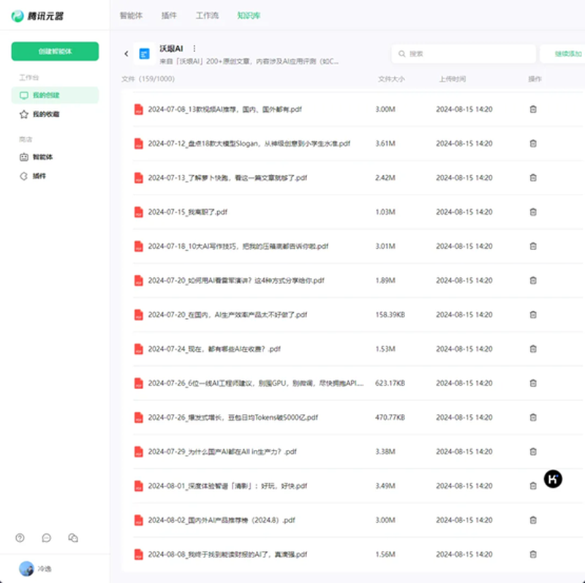Click trash icon for 2024-08-08 file
The image size is (585, 583).
533,554
